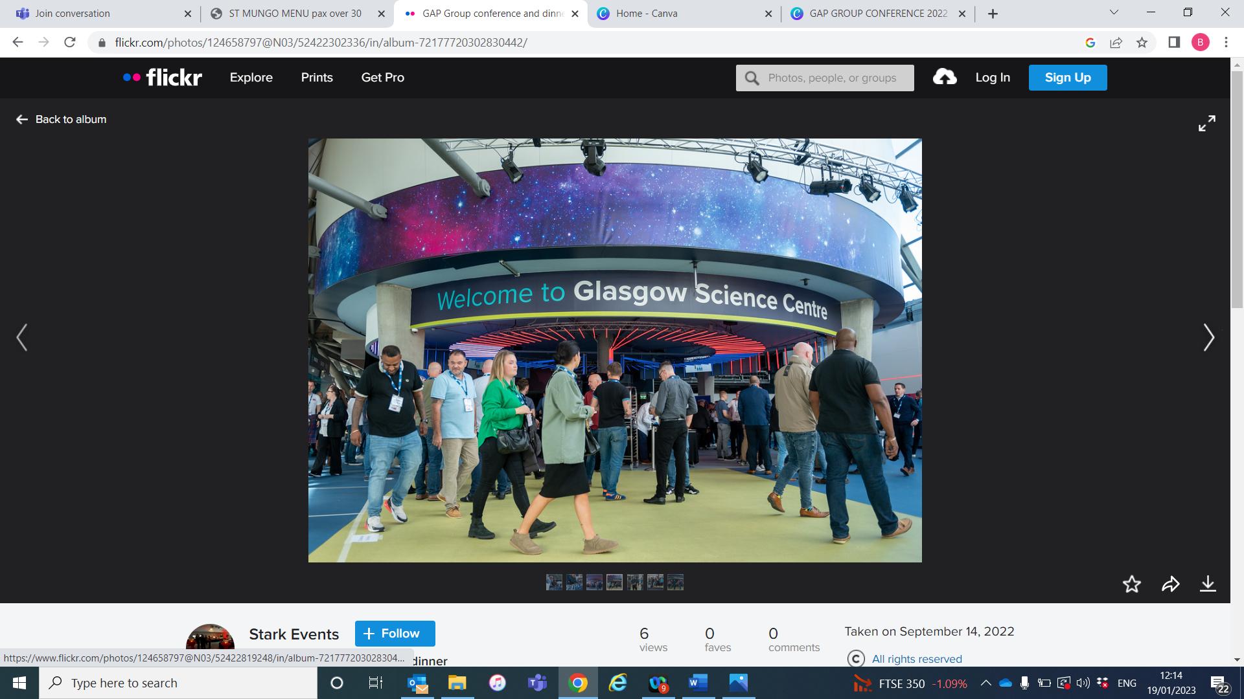Click the Sign Up button

pos(1067,78)
